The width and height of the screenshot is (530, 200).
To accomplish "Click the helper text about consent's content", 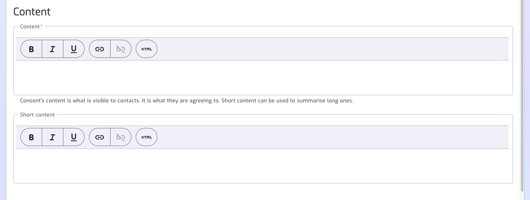I will coord(187,100).
